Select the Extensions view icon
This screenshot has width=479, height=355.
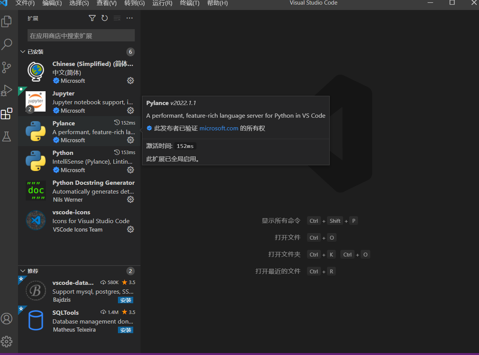[x=7, y=113]
